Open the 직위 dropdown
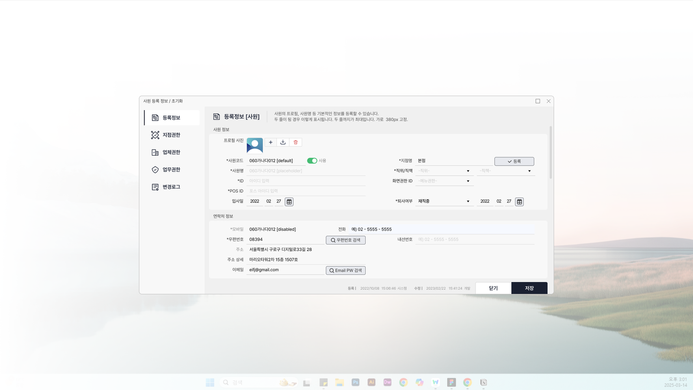Screen dimensions: 693x390 [444, 171]
